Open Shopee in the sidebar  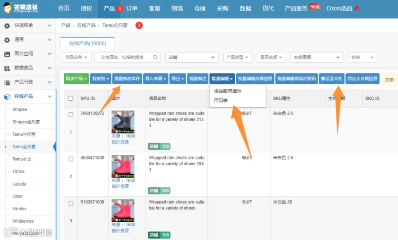pos(20,109)
